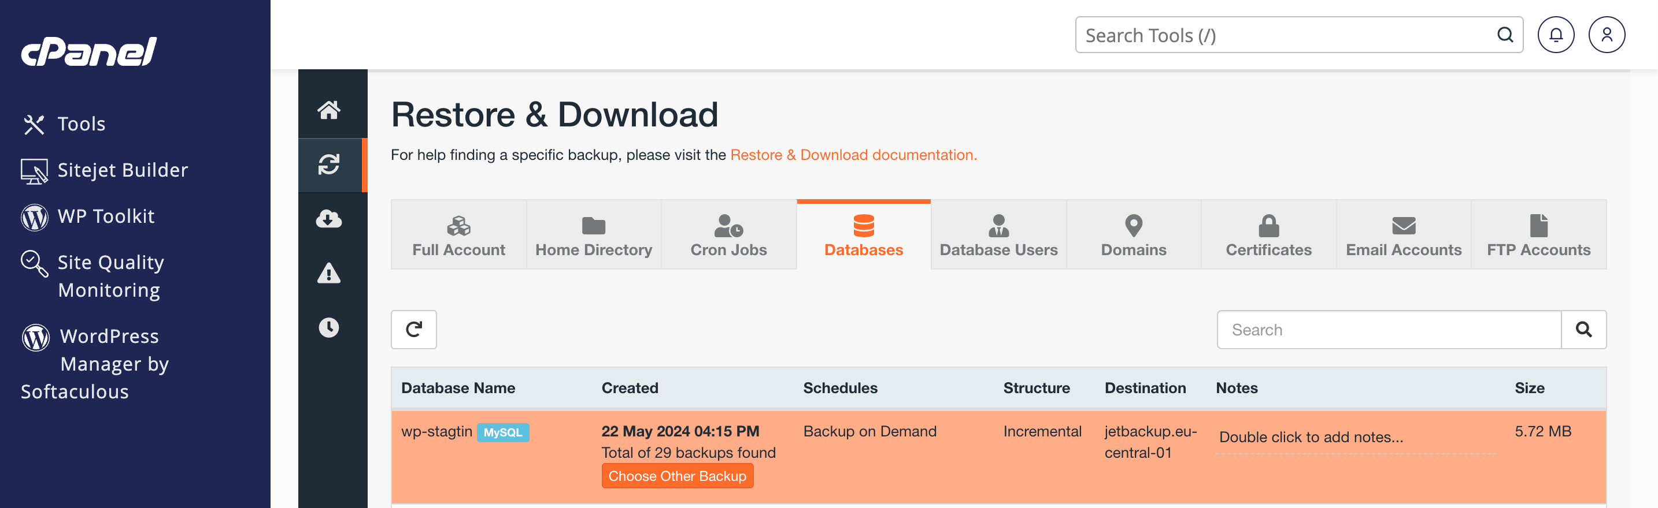Viewport: 1658px width, 508px height.
Task: Click the backup search magnifier button
Action: coord(1583,329)
